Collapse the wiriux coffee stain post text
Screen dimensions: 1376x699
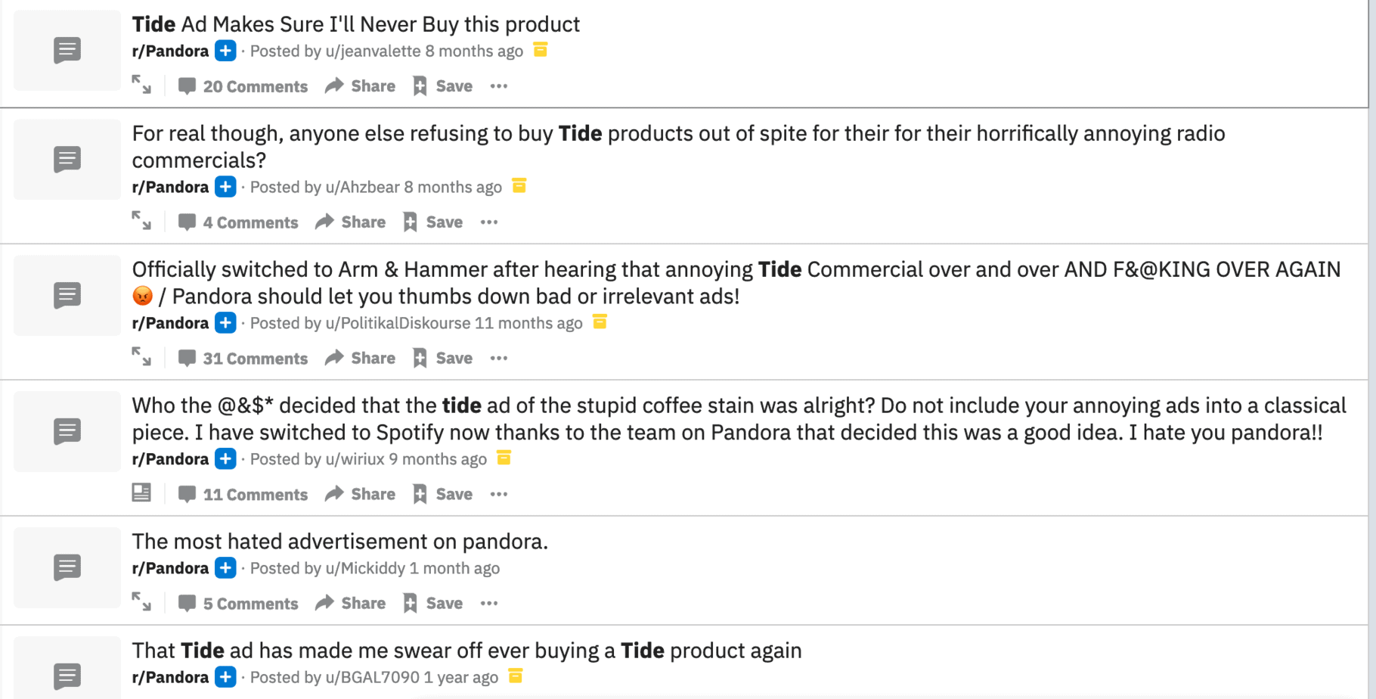141,493
